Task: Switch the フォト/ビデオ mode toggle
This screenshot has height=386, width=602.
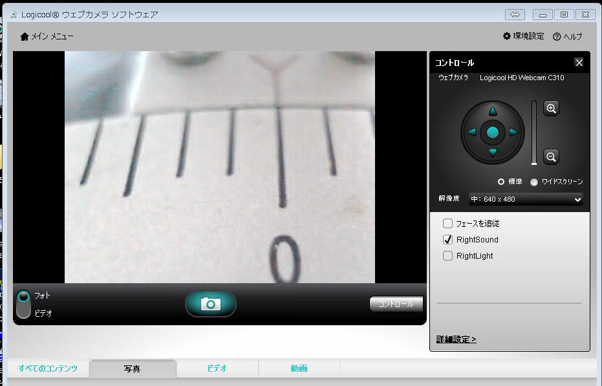Action: (23, 304)
